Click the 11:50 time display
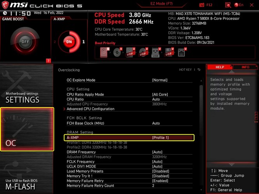 point(20,13)
